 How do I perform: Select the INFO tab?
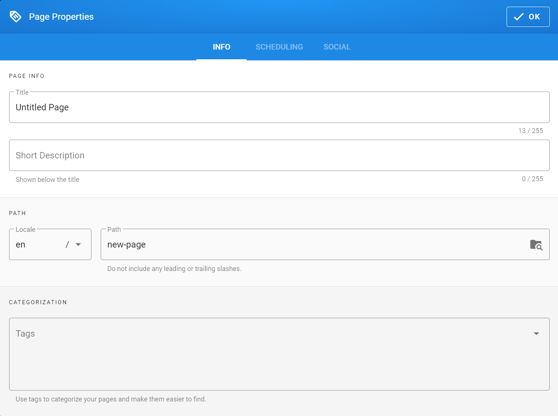point(221,47)
